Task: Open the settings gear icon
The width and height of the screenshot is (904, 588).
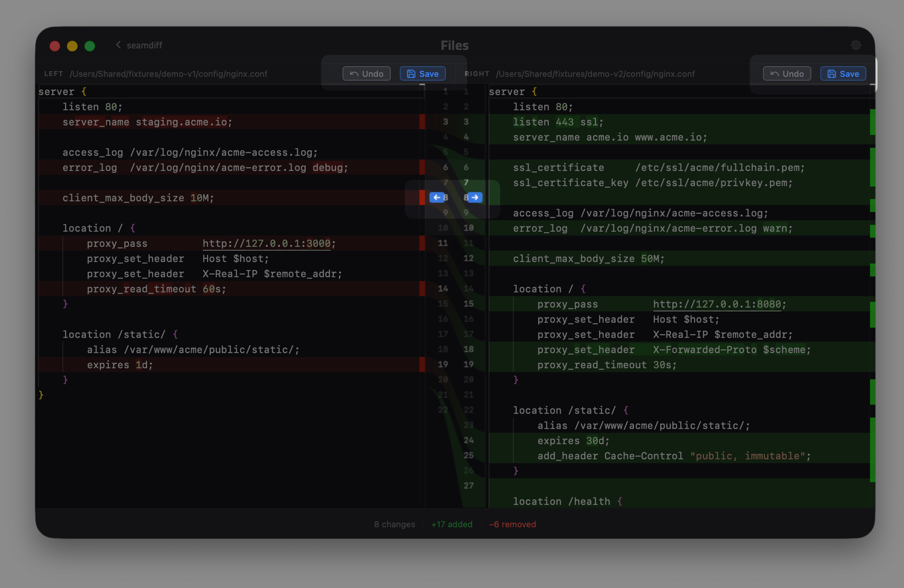Action: tap(855, 45)
